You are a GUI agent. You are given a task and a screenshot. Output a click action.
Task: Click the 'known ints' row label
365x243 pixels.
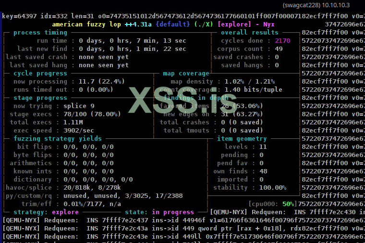click(x=33, y=171)
